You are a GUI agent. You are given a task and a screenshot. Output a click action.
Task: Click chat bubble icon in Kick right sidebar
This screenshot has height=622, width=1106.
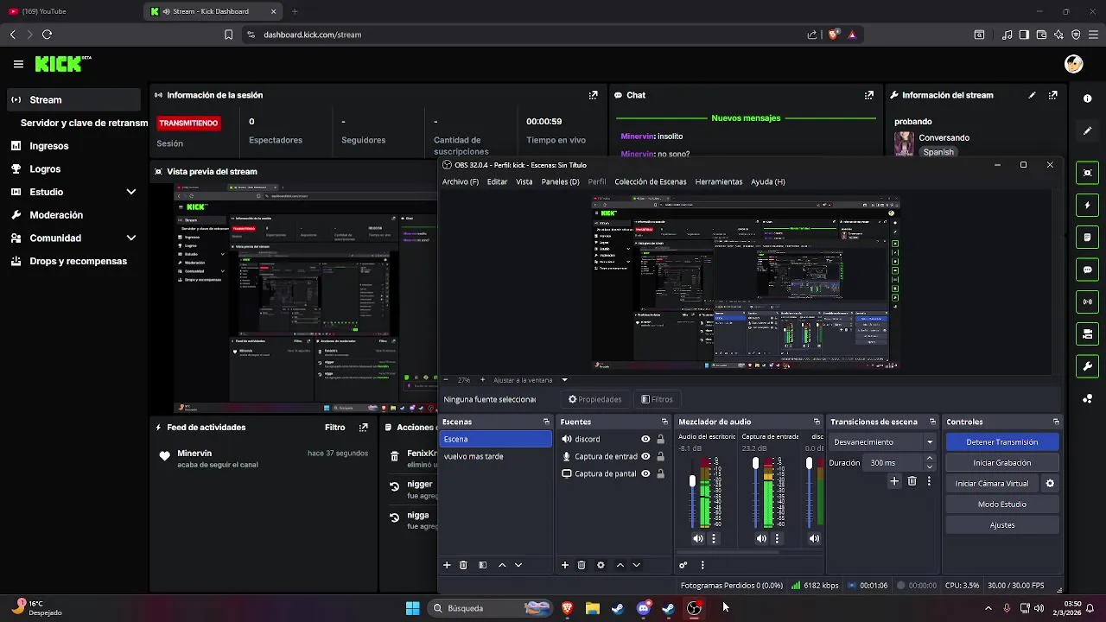[1088, 270]
